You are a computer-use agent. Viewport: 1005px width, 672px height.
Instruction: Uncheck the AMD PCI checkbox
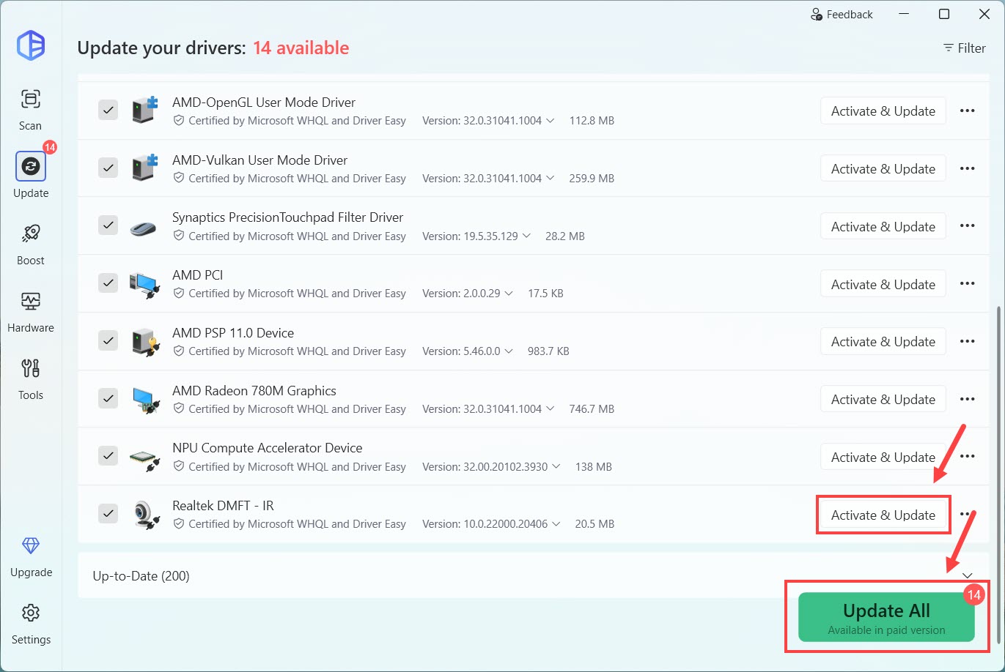tap(108, 283)
